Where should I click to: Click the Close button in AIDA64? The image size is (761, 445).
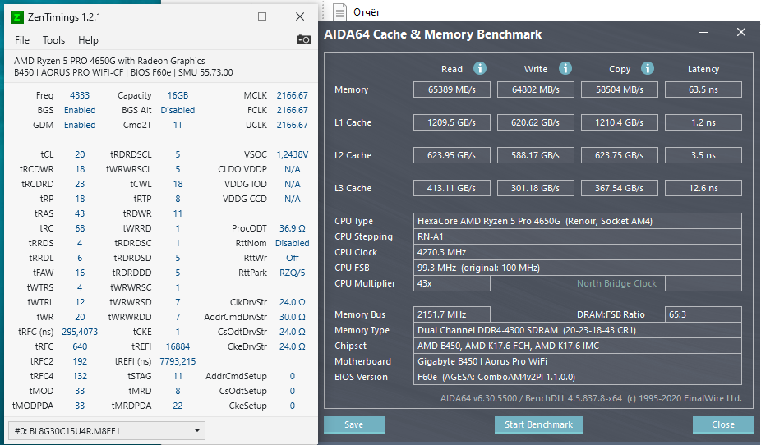722,424
